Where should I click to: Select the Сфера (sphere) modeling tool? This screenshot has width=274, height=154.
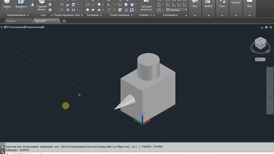coord(7,3)
